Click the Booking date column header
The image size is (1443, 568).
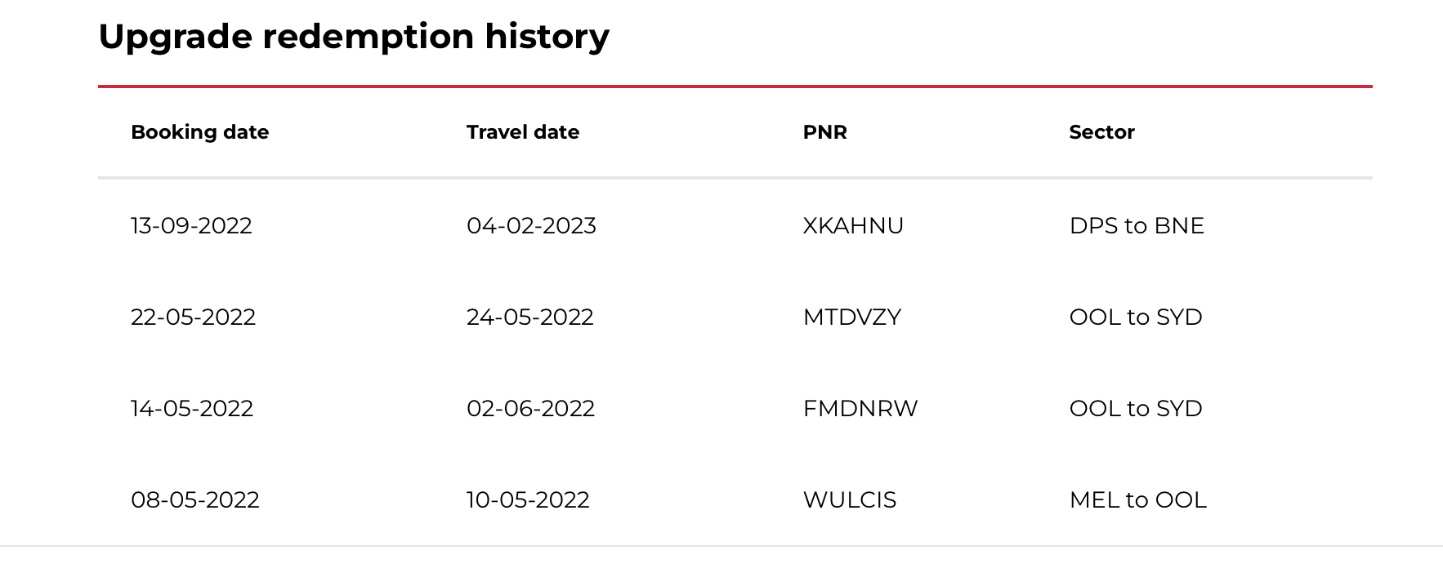tap(199, 132)
